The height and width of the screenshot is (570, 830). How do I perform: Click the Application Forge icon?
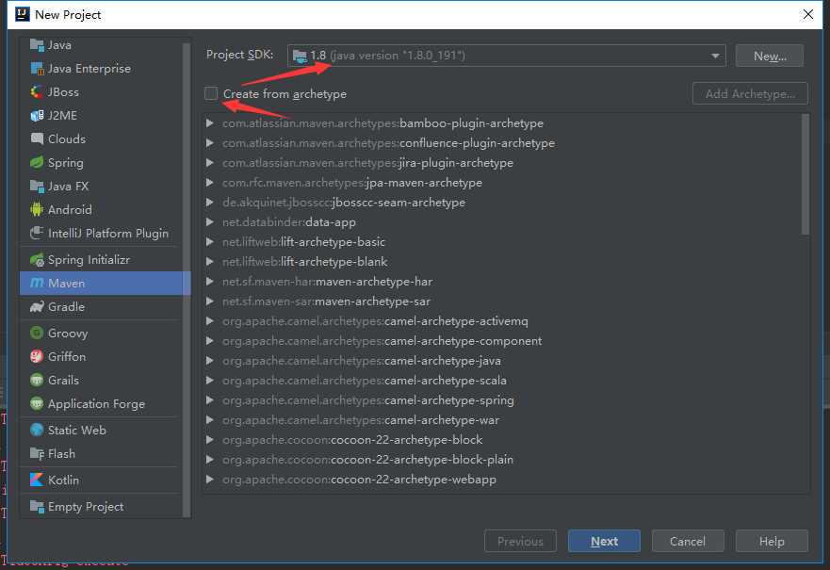[x=37, y=404]
